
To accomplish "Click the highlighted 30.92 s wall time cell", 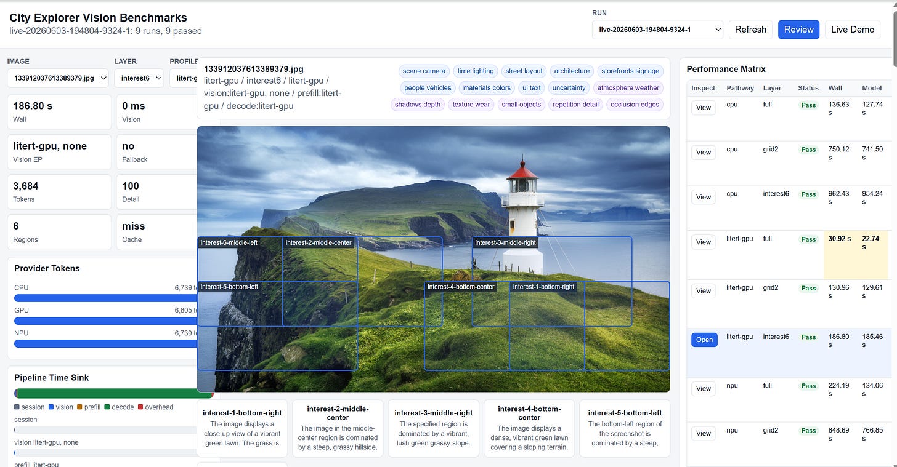I will coord(840,255).
